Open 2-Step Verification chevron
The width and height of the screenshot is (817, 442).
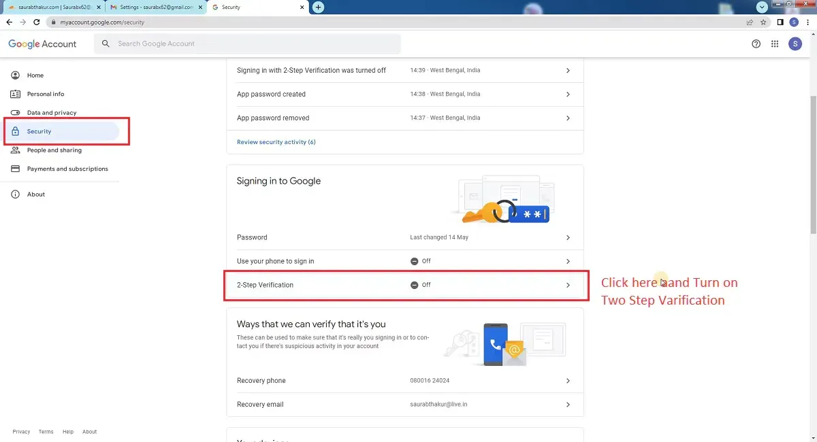tap(568, 285)
